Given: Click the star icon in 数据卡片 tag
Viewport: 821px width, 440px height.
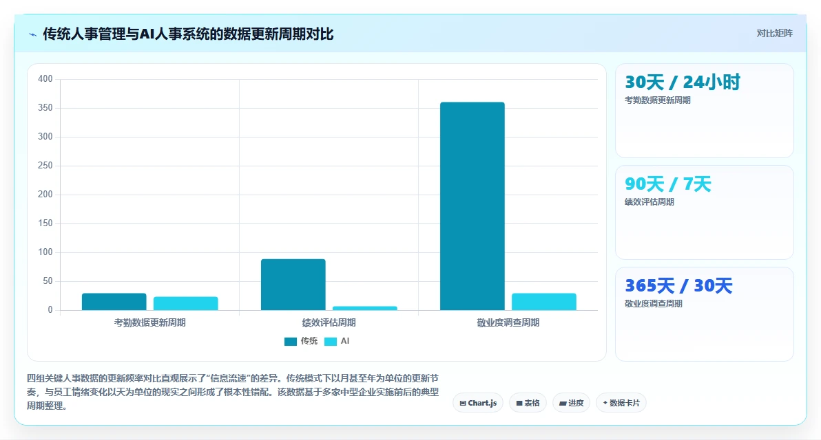Looking at the screenshot, I should pos(605,403).
